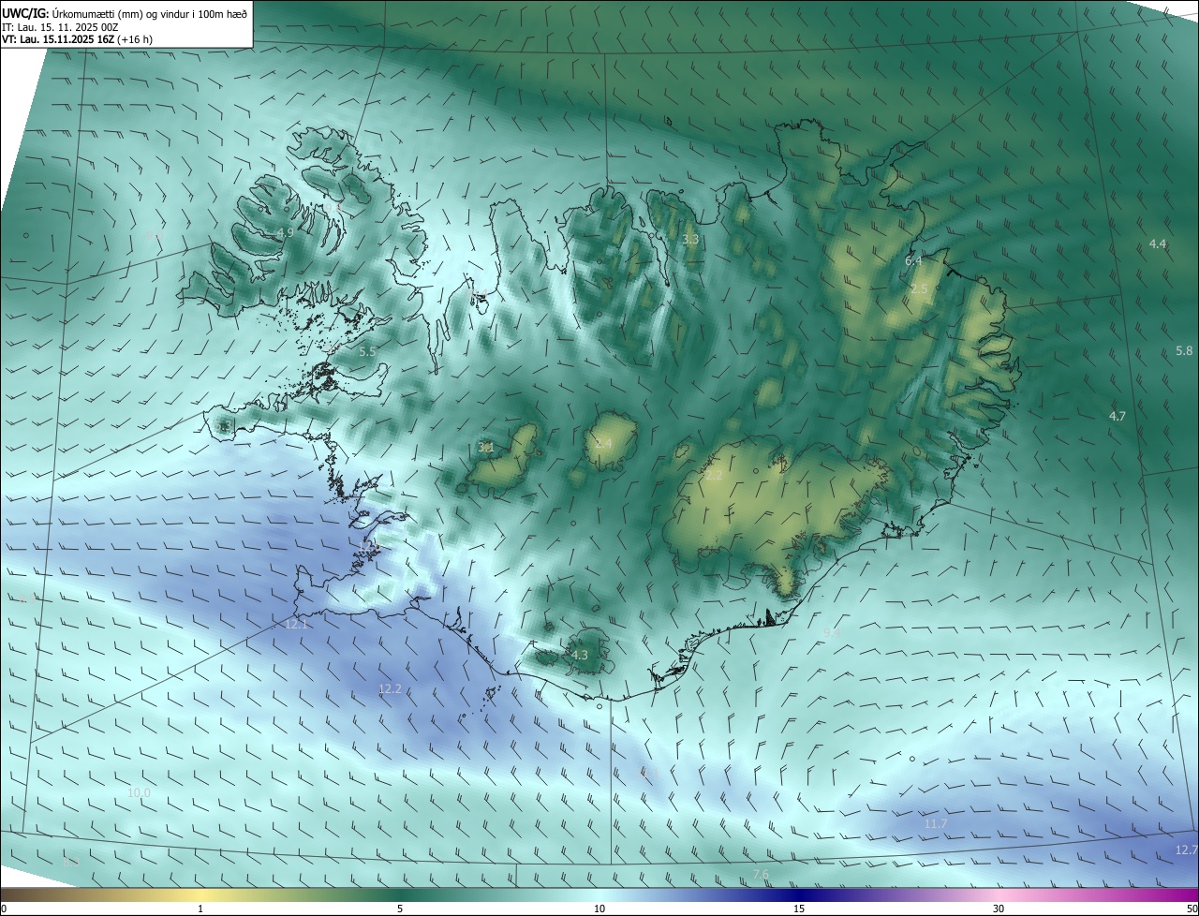Viewport: 1199px width, 916px height.
Task: Click the 10 tick on the color scale
Action: (599, 909)
